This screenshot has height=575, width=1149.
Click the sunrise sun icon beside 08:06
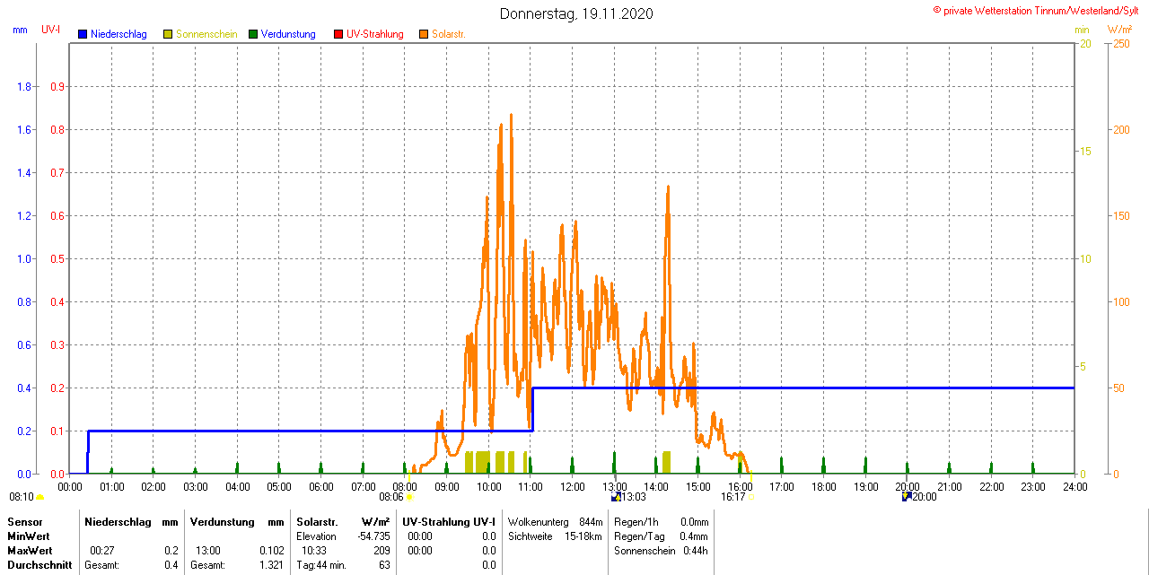[409, 497]
